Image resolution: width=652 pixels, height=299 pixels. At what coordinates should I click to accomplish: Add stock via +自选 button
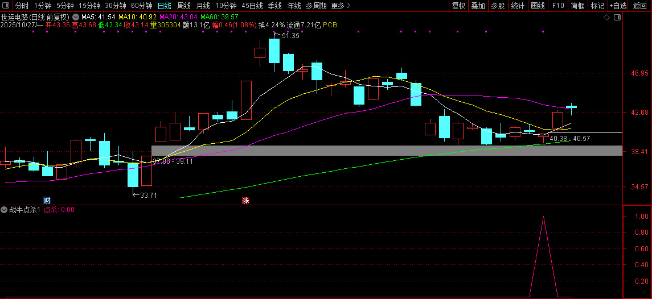618,6
